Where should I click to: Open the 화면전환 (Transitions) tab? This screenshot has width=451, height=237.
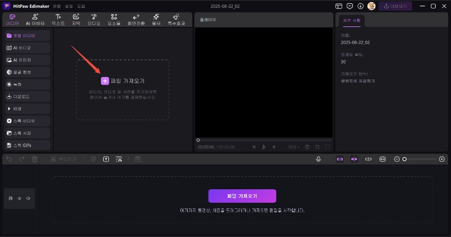click(136, 20)
